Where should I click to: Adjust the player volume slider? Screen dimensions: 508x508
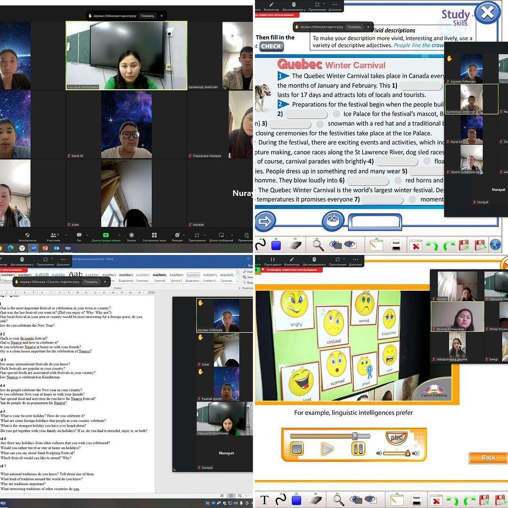click(x=397, y=453)
